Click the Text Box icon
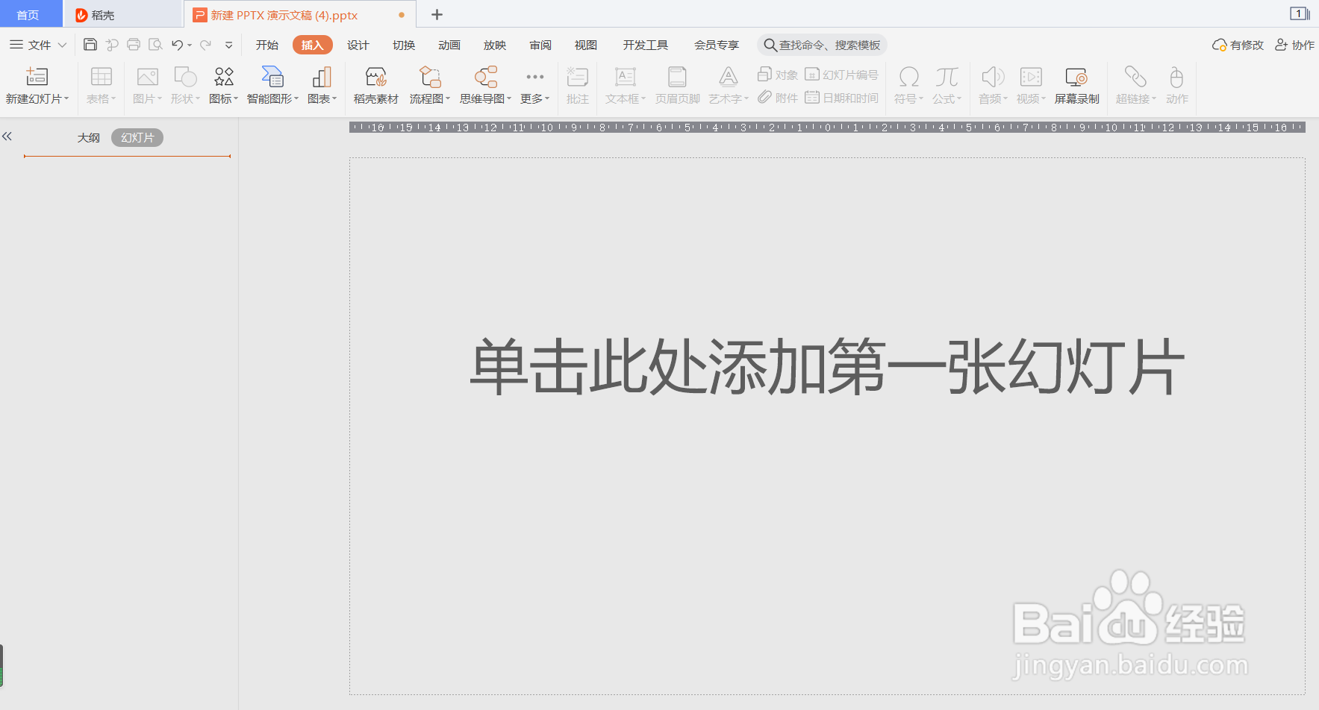 click(x=625, y=76)
